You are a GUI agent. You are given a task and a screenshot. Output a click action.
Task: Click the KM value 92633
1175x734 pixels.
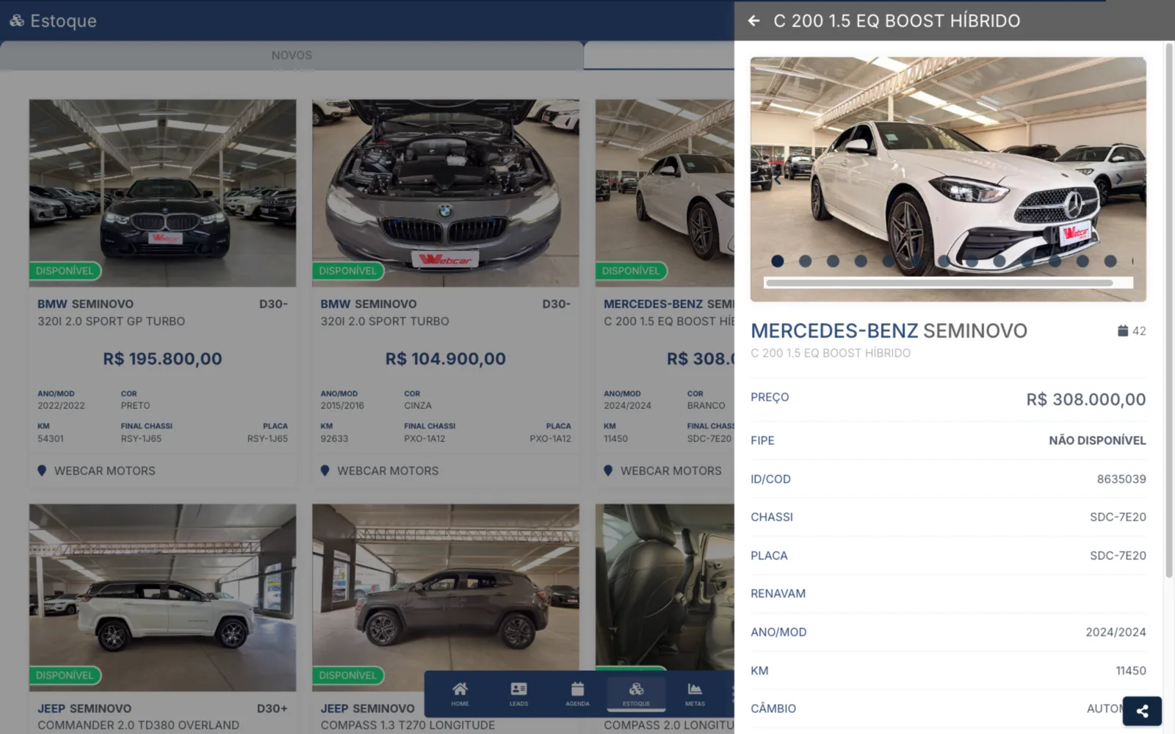pos(334,439)
